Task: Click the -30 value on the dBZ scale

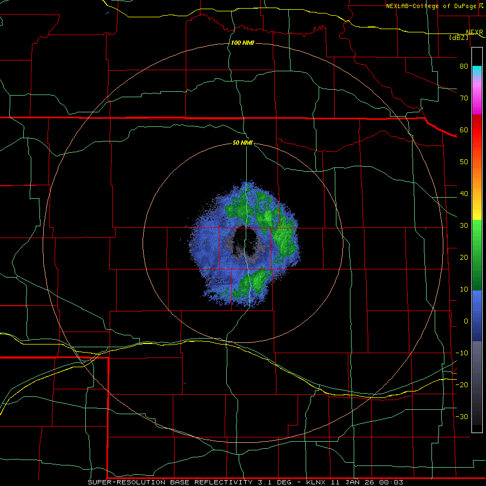Action: [462, 417]
